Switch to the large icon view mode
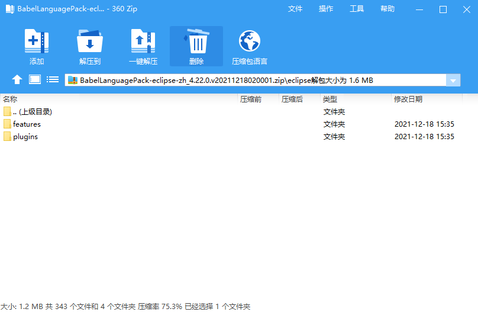478x315 pixels. (35, 80)
